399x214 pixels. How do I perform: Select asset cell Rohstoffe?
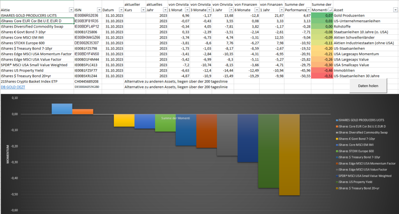[x=365, y=26]
